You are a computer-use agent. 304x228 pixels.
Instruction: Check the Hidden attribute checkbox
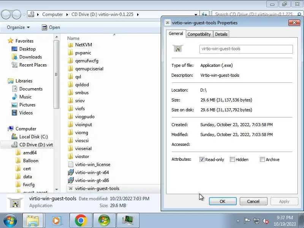coord(232,160)
